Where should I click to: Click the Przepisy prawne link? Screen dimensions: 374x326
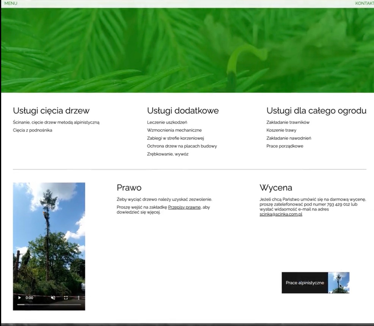click(184, 207)
